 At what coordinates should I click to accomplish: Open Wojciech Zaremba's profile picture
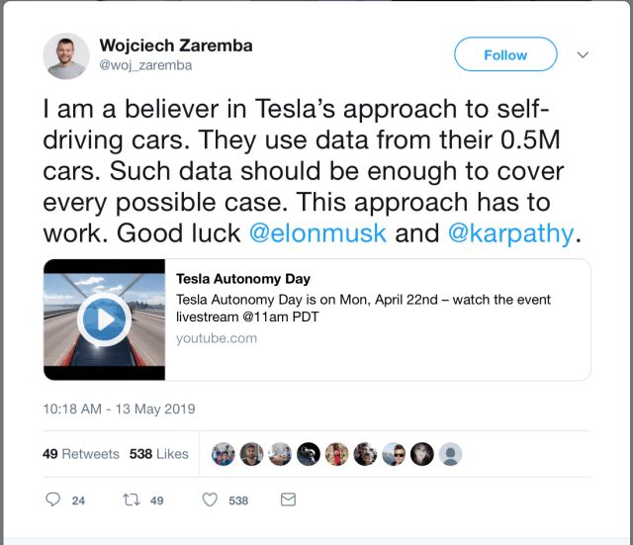point(66,55)
